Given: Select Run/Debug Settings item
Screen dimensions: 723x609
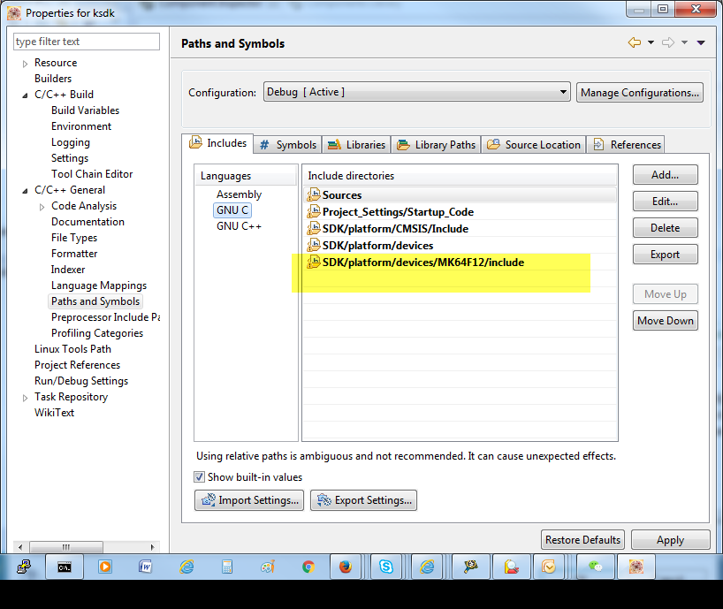Looking at the screenshot, I should [x=81, y=381].
